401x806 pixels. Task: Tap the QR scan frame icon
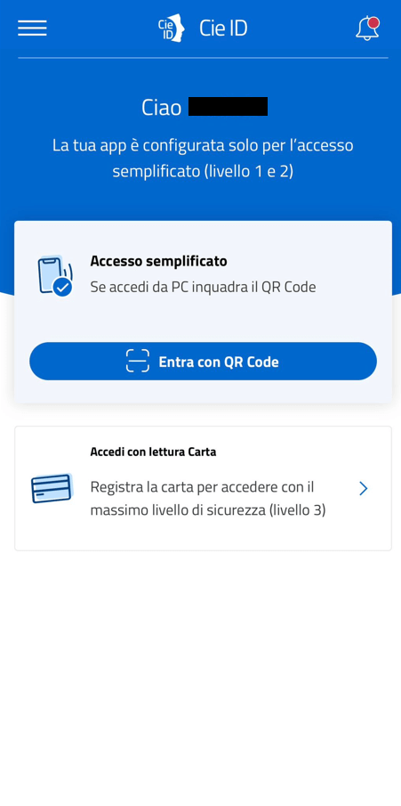(x=138, y=361)
